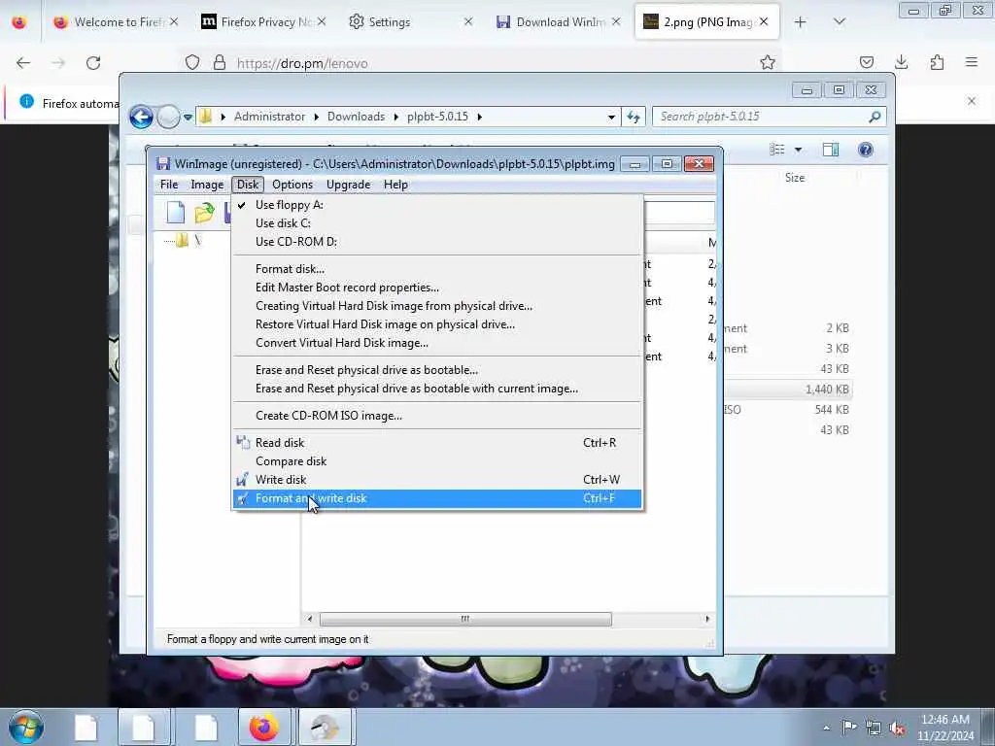The image size is (995, 746).
Task: Choose Create CD-ROM ISO image
Action: (x=436, y=416)
